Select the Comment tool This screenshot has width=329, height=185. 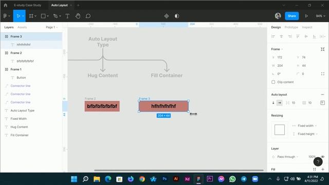[x=88, y=16]
